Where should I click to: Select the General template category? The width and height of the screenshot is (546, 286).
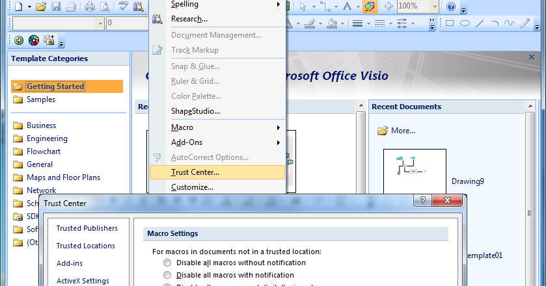pos(33,164)
